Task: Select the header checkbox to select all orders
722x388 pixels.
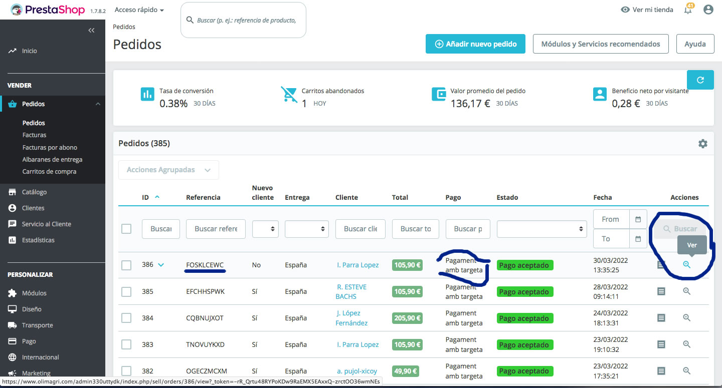Action: 126,229
